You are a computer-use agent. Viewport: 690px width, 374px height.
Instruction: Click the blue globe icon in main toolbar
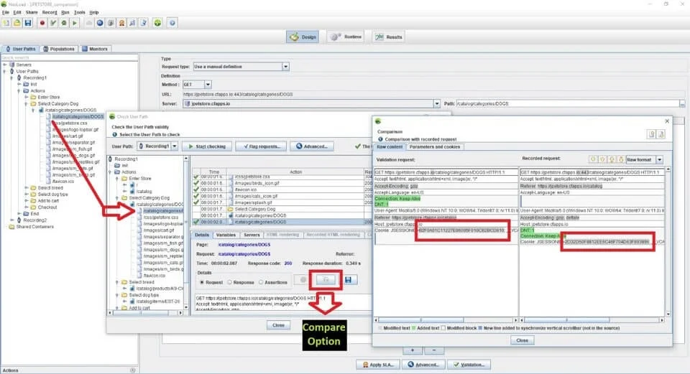click(x=100, y=23)
